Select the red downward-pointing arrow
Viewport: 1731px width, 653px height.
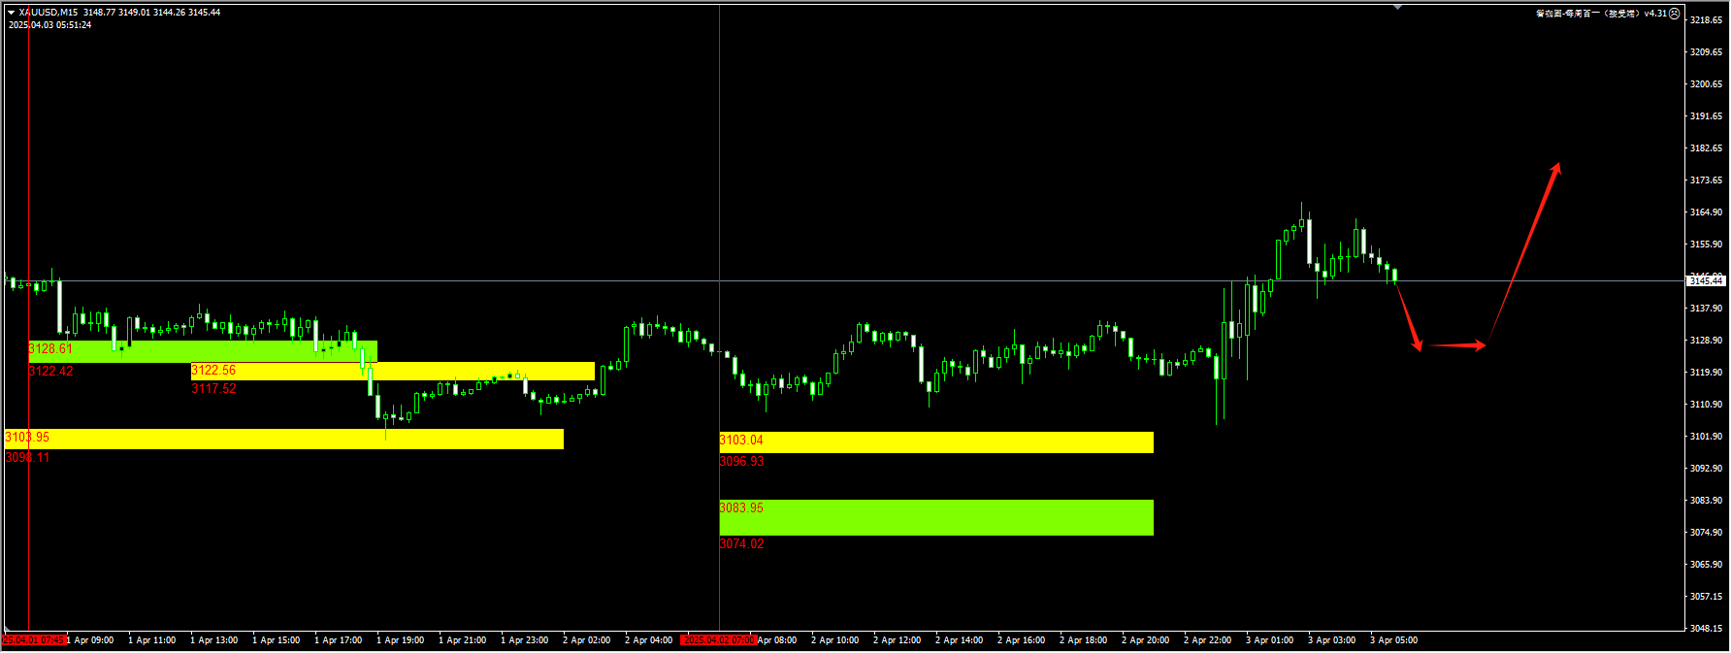(x=1408, y=315)
